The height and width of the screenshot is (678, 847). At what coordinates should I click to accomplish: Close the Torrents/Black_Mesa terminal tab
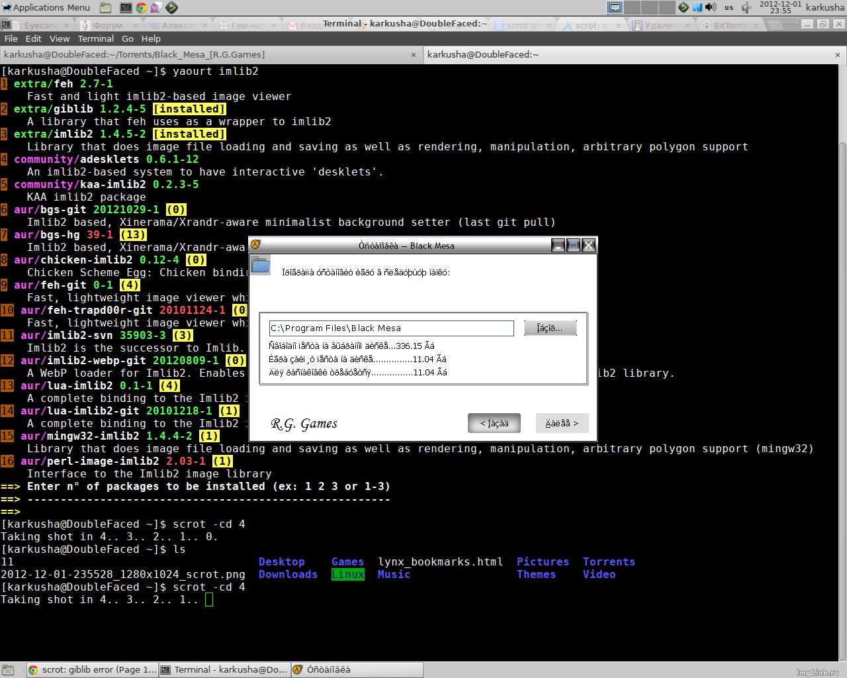coord(414,55)
